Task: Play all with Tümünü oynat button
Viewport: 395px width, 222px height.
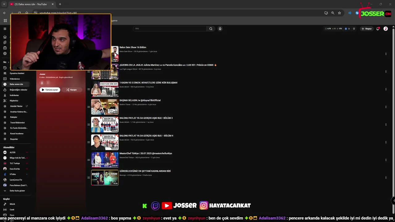Action: (50, 90)
